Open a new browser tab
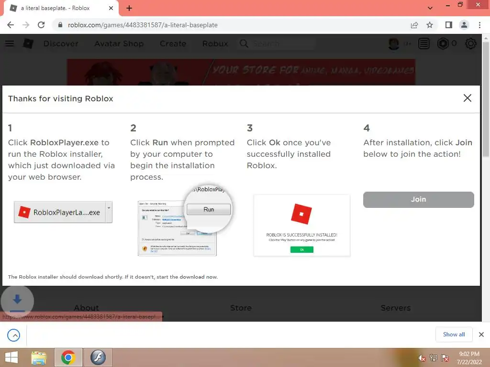490x367 pixels. click(129, 8)
